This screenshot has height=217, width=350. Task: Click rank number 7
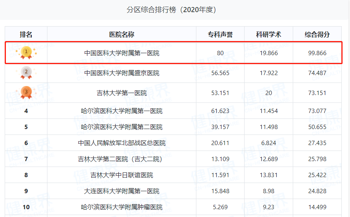(26, 159)
